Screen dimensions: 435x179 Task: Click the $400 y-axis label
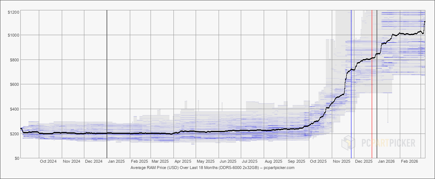click(x=14, y=109)
